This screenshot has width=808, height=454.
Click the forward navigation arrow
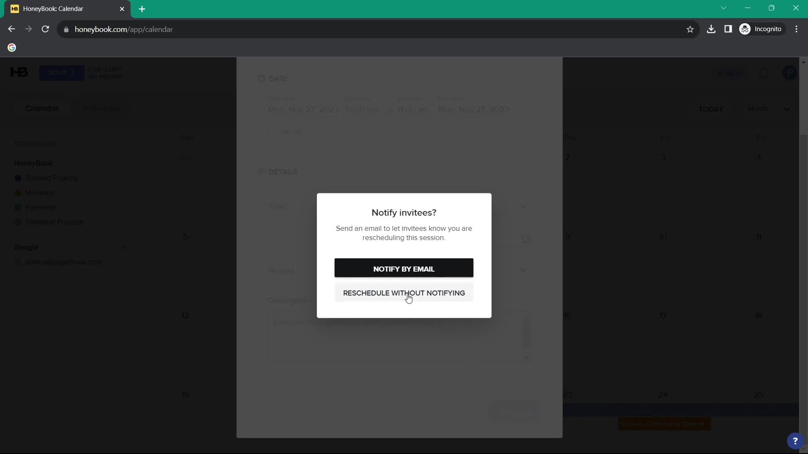coord(28,29)
